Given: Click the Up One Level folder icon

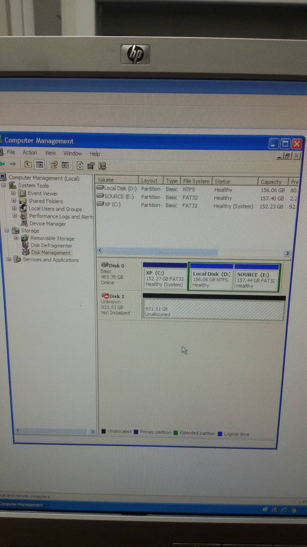Looking at the screenshot, I should pyautogui.click(x=28, y=164).
